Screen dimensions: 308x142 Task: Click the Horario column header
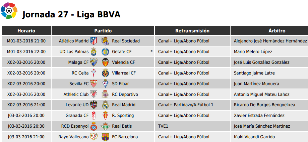point(26,31)
